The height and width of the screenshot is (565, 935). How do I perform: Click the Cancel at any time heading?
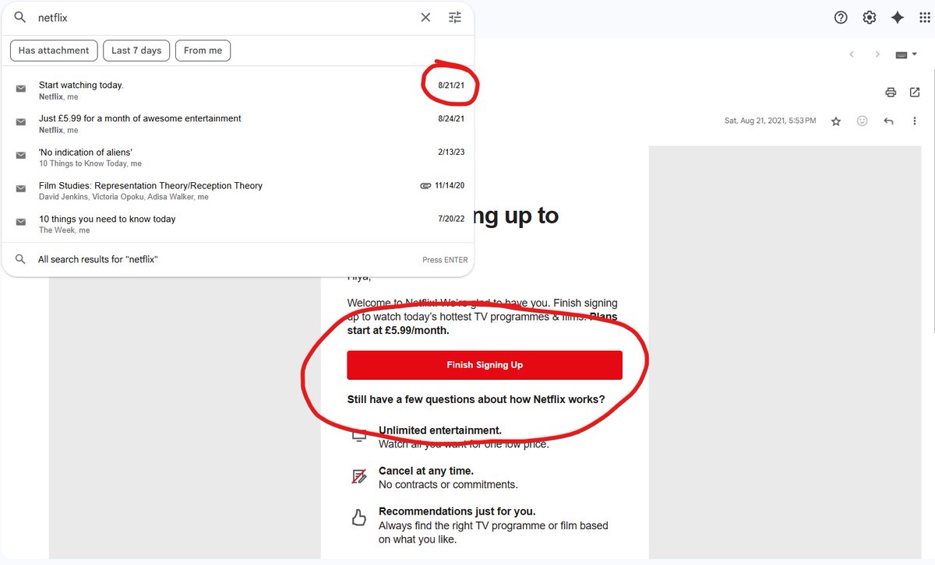pos(426,471)
